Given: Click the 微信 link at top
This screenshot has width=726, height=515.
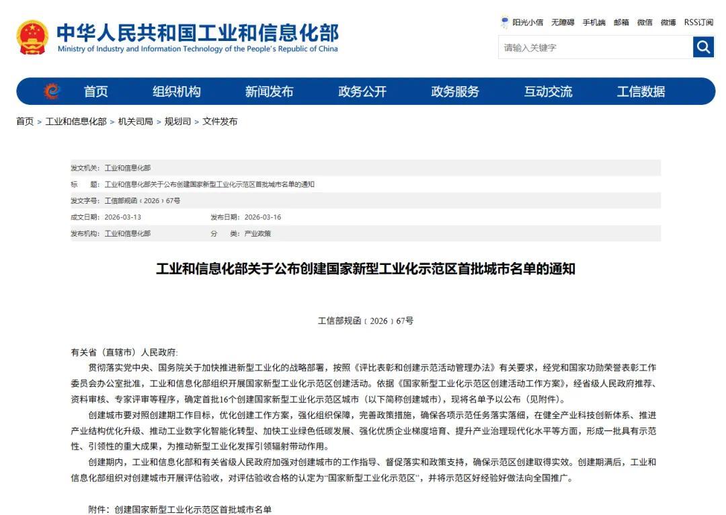Looking at the screenshot, I should (x=645, y=22).
